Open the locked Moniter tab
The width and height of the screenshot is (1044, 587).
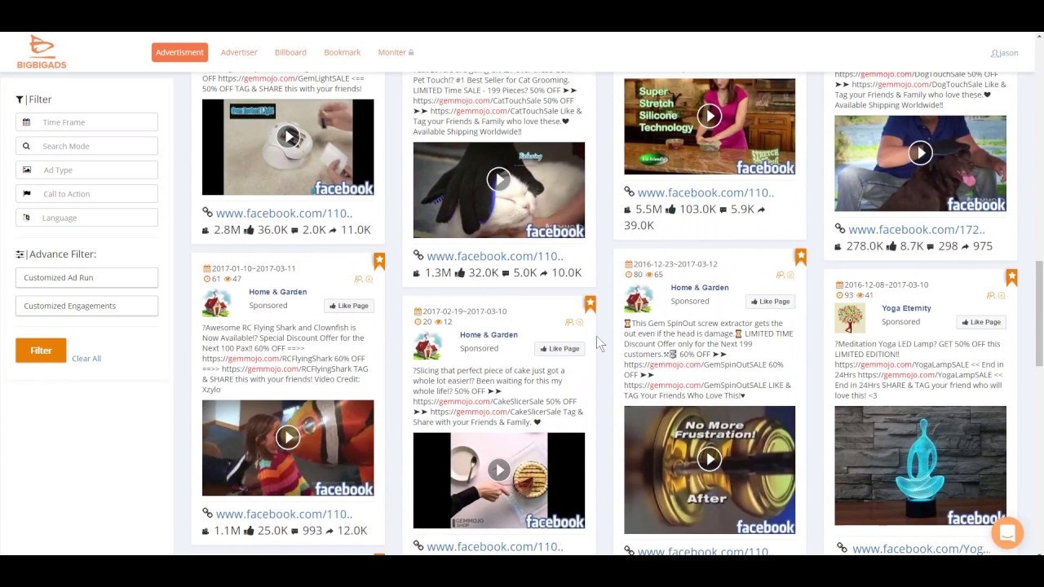pos(396,52)
